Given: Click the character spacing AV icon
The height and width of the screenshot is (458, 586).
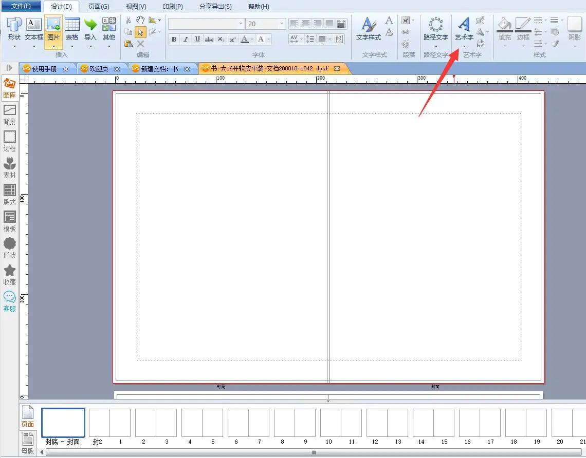Looking at the screenshot, I should 294,39.
